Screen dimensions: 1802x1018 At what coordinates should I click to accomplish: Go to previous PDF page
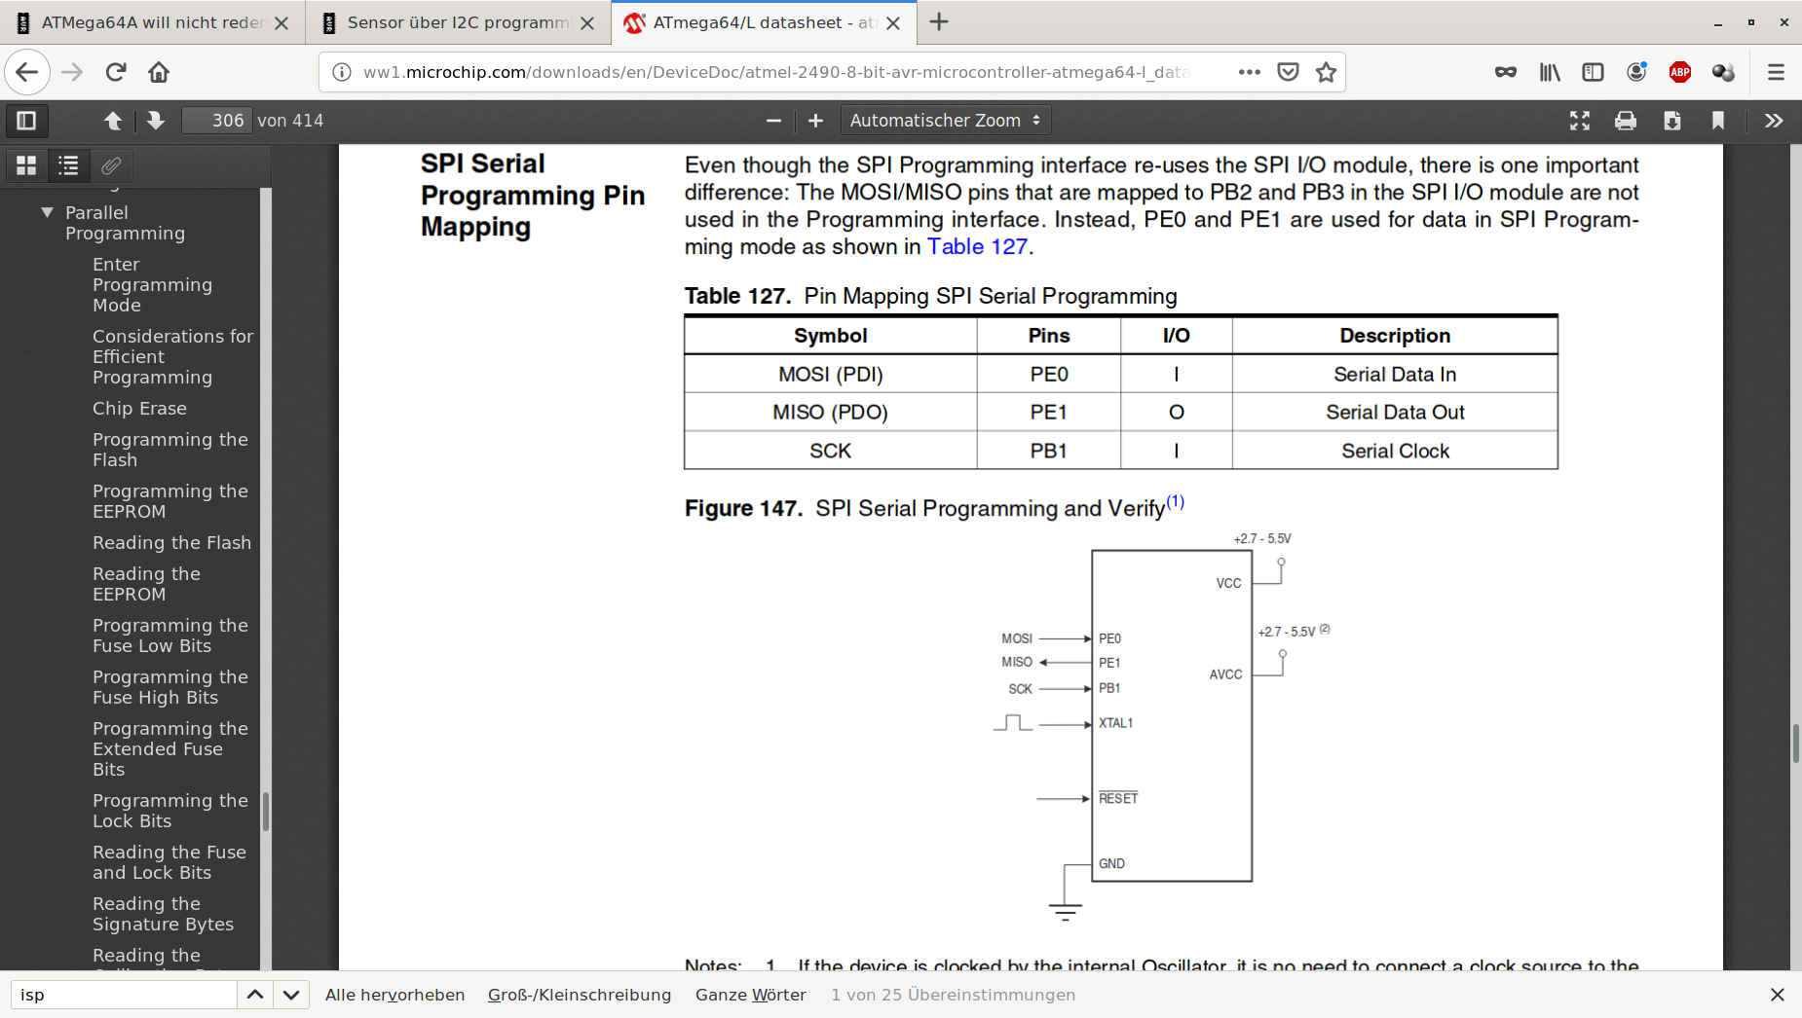pos(113,121)
